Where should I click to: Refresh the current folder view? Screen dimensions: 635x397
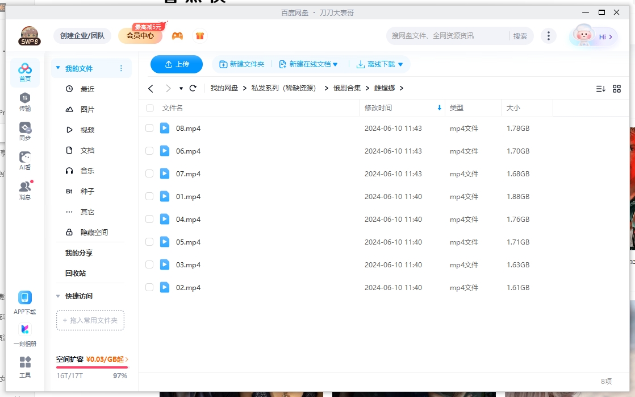point(193,88)
